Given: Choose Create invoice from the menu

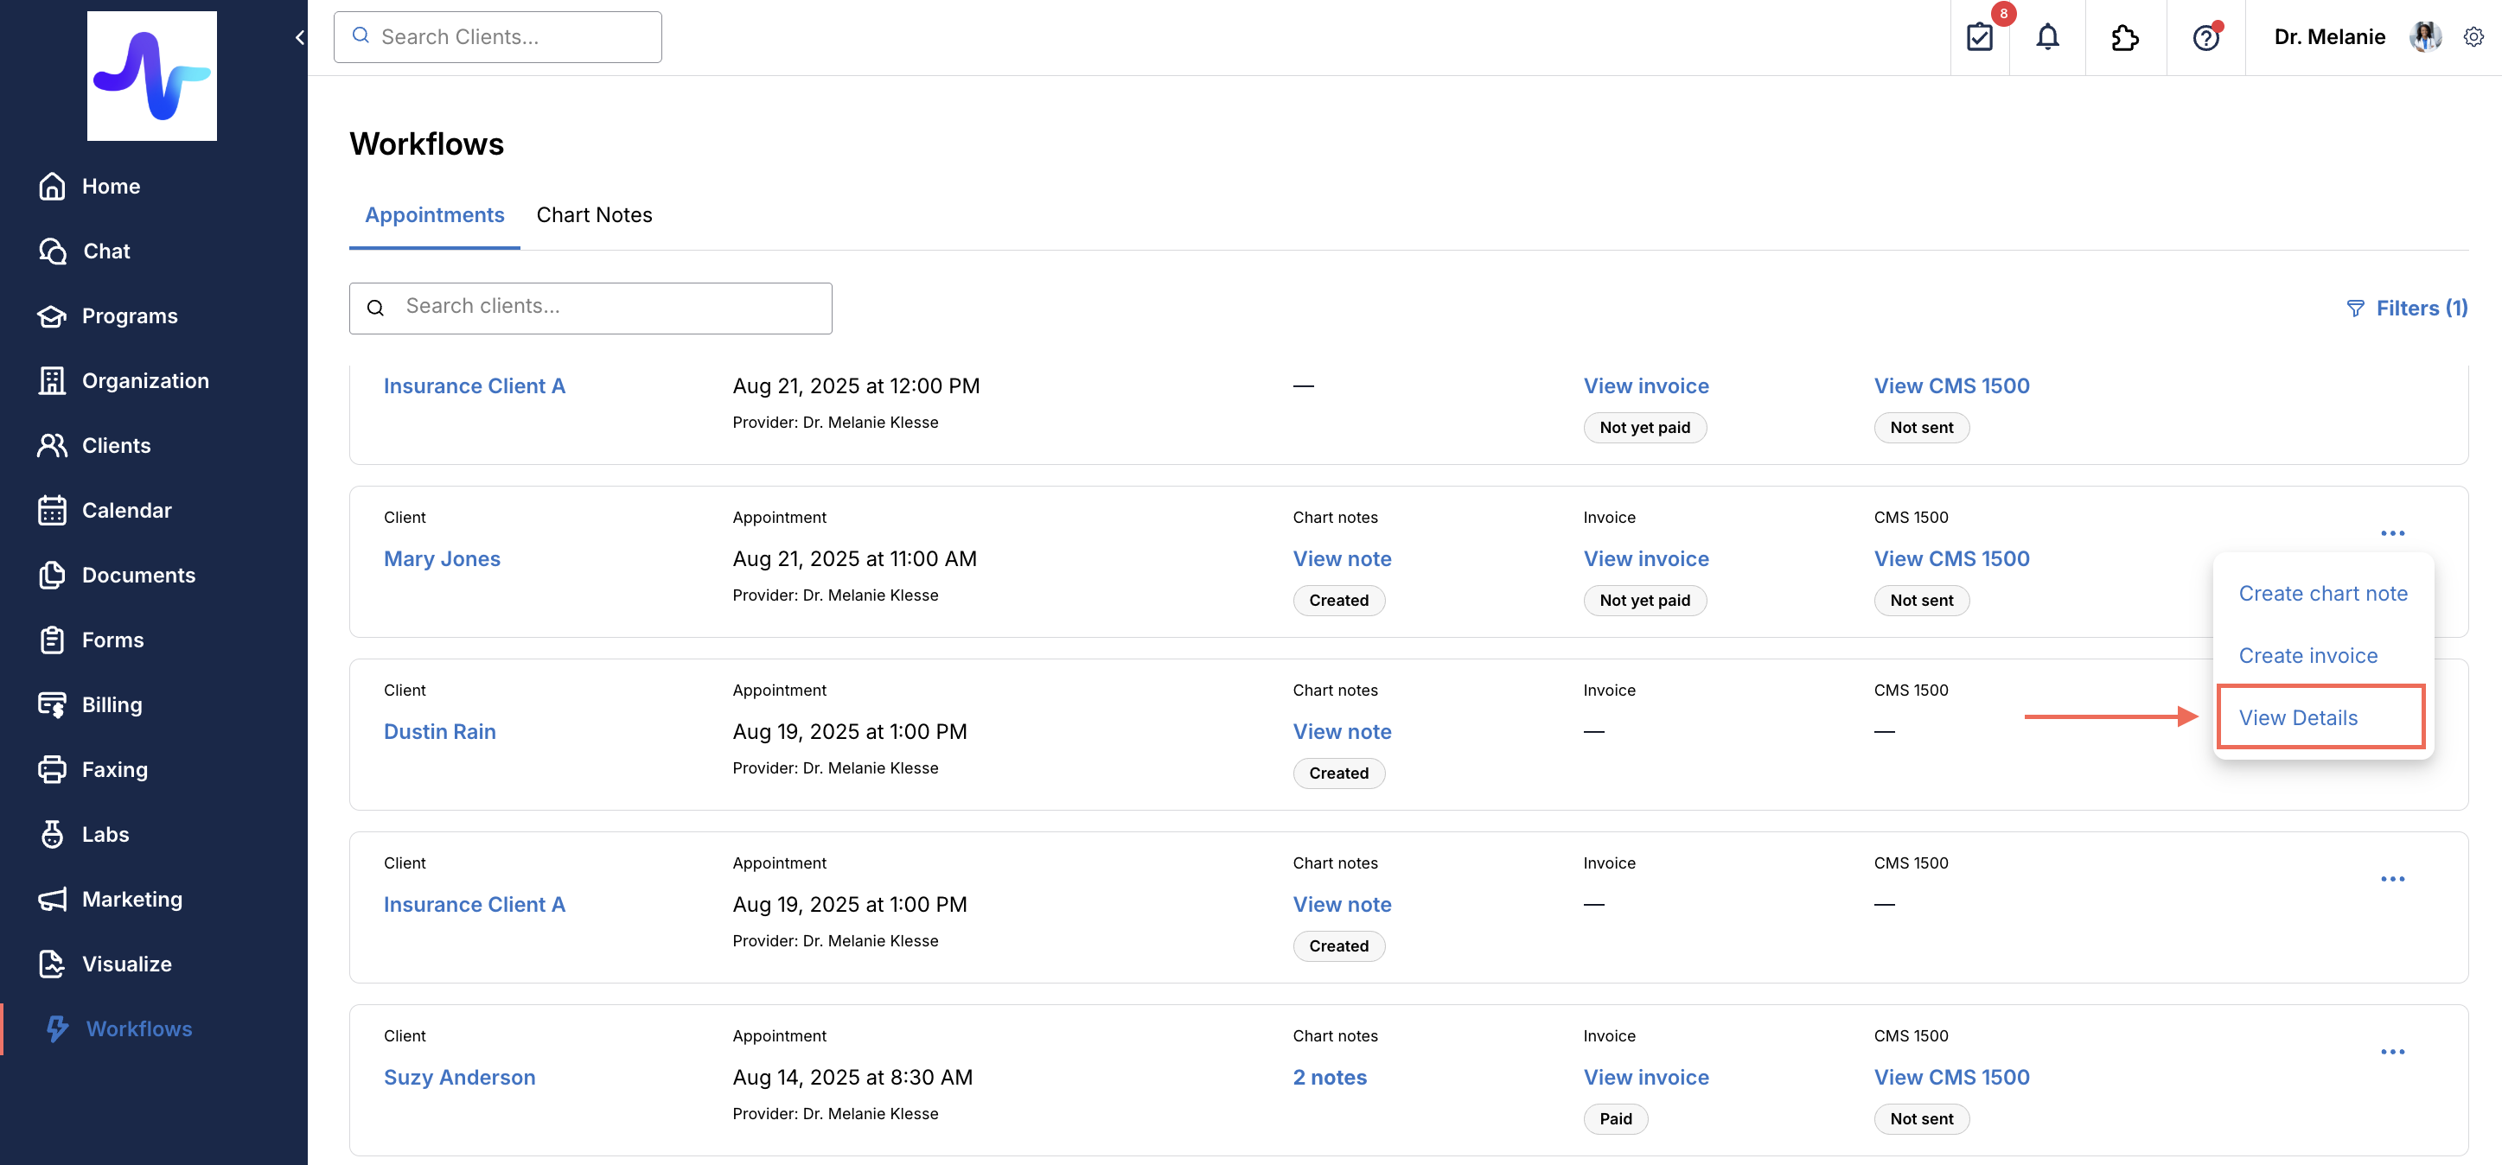Looking at the screenshot, I should (x=2307, y=655).
